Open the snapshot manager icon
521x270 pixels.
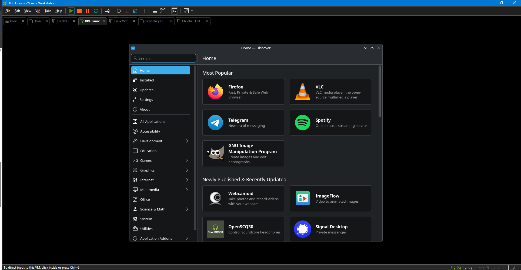[x=135, y=11]
